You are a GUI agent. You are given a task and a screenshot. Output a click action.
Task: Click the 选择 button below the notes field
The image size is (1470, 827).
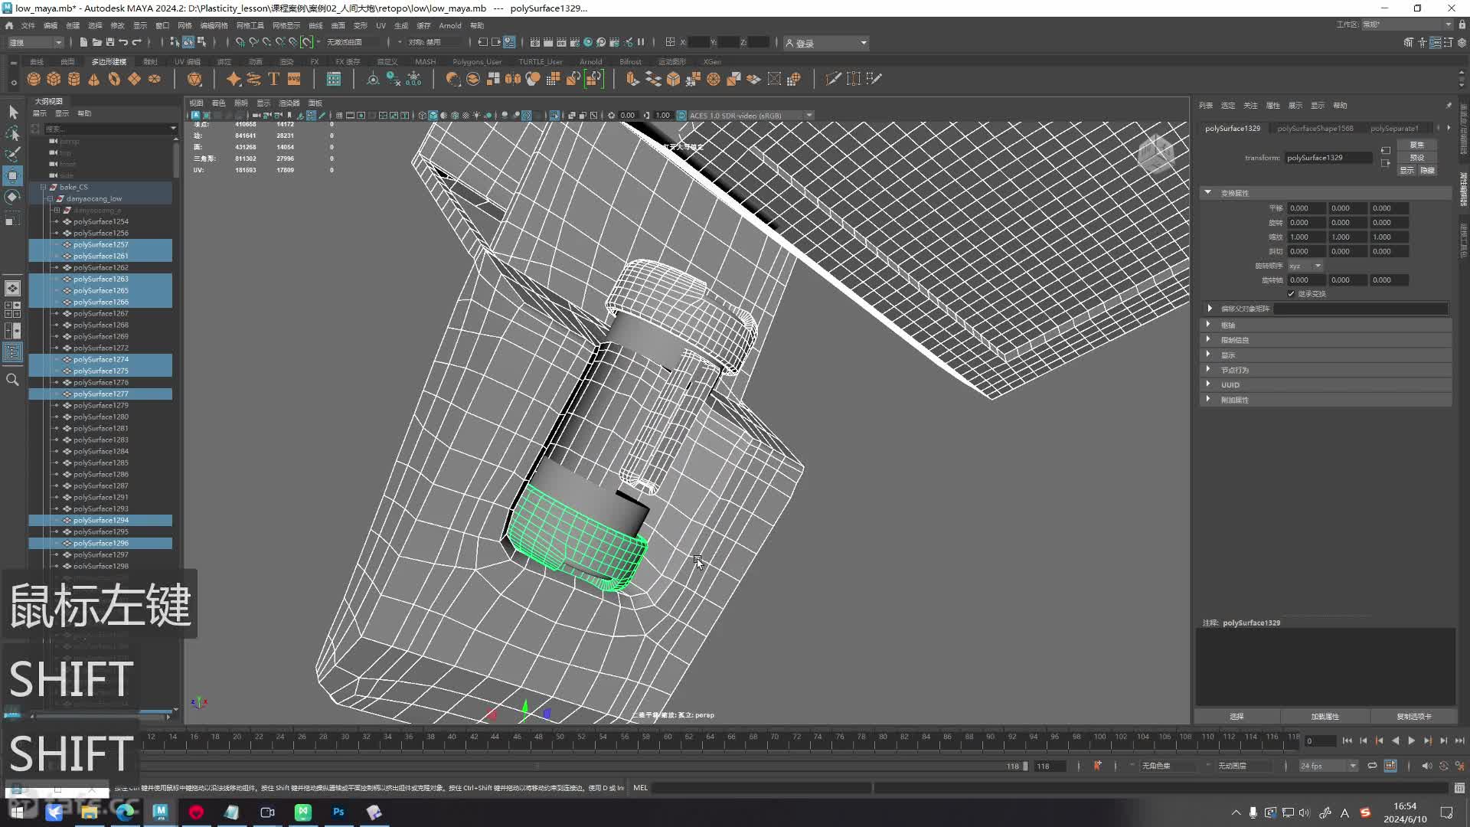[1236, 717]
